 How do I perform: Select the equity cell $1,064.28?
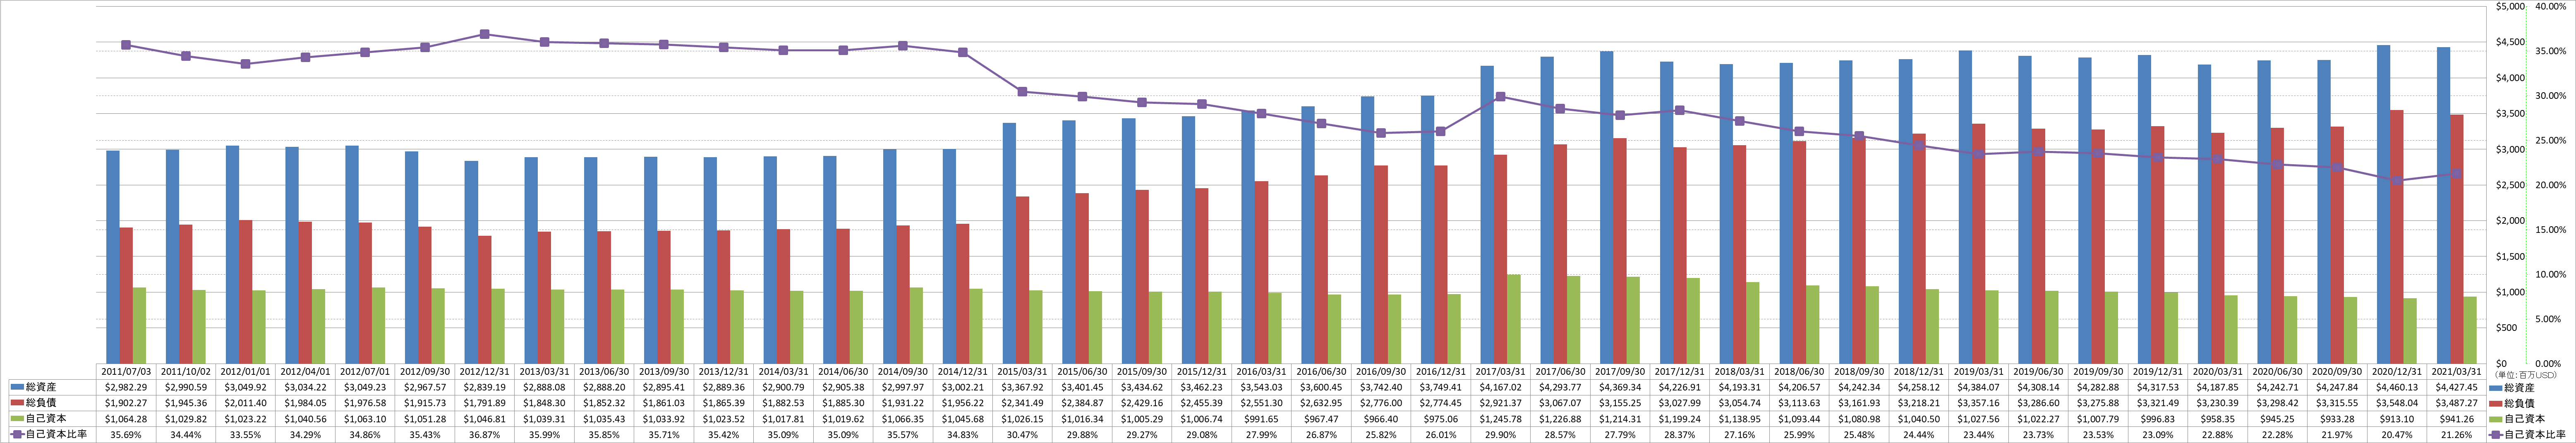click(x=127, y=419)
